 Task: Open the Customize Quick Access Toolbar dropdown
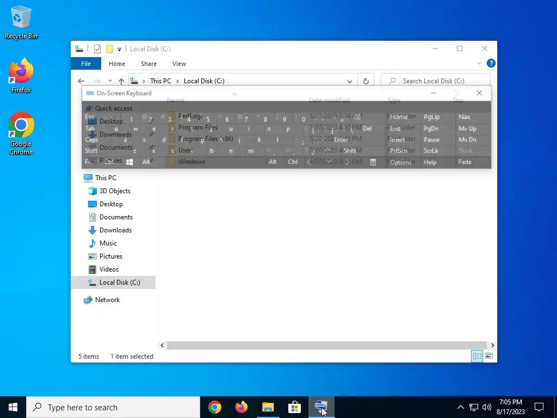click(x=119, y=49)
